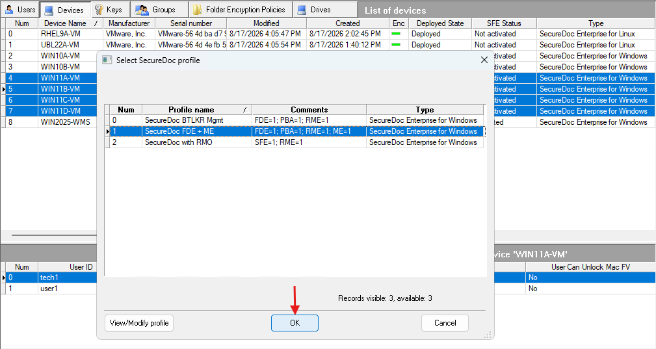The width and height of the screenshot is (656, 349).
Task: Click the dialog Num column header
Action: coord(126,109)
